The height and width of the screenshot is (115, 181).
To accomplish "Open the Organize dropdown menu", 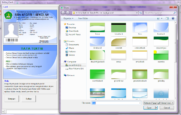I will [68, 18].
